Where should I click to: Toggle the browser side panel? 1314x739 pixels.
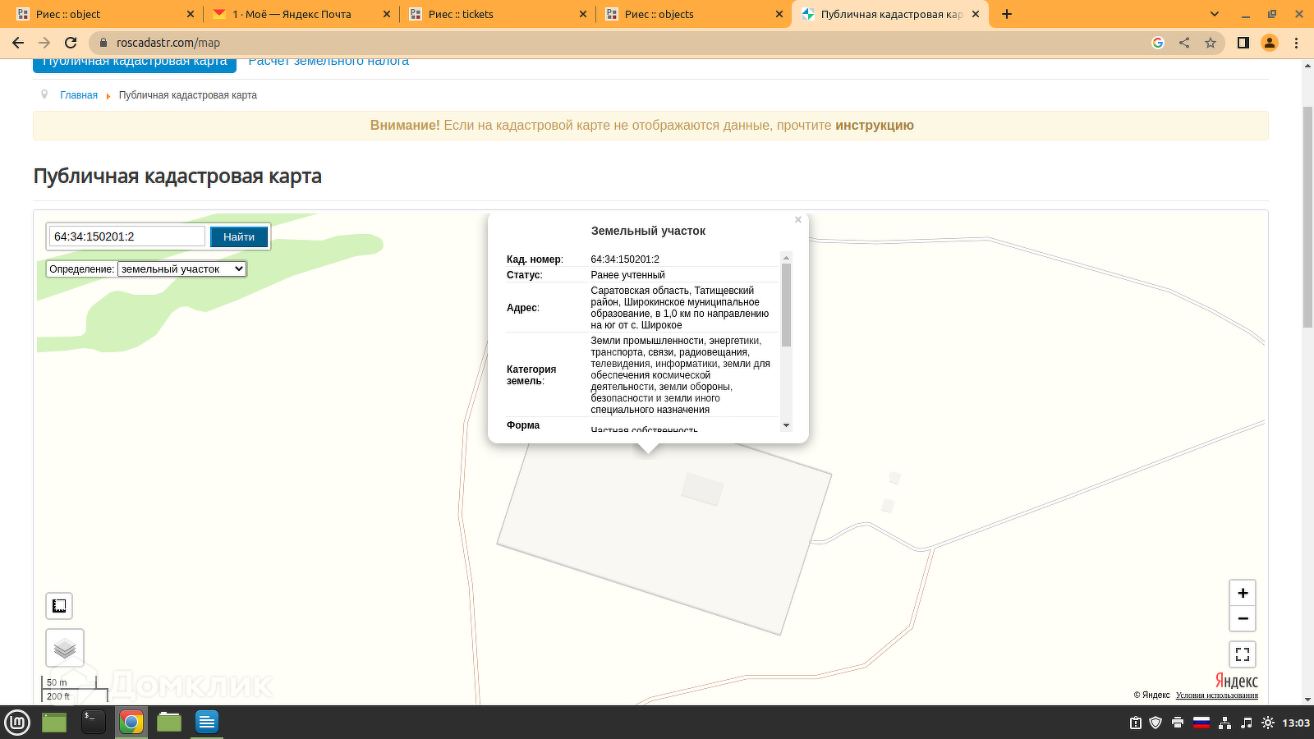[x=1243, y=43]
